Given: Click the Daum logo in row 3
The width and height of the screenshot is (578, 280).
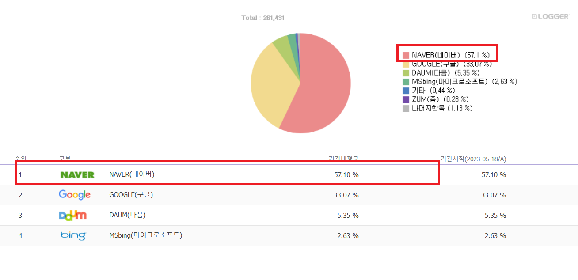Looking at the screenshot, I should tap(73, 215).
